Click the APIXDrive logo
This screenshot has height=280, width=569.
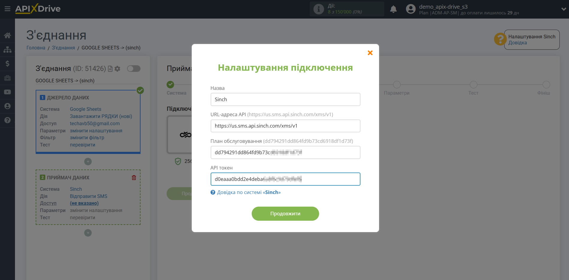tap(38, 9)
